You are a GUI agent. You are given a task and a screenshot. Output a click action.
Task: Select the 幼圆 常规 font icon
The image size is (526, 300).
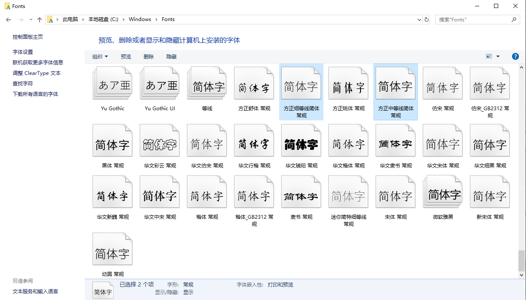[x=112, y=249]
